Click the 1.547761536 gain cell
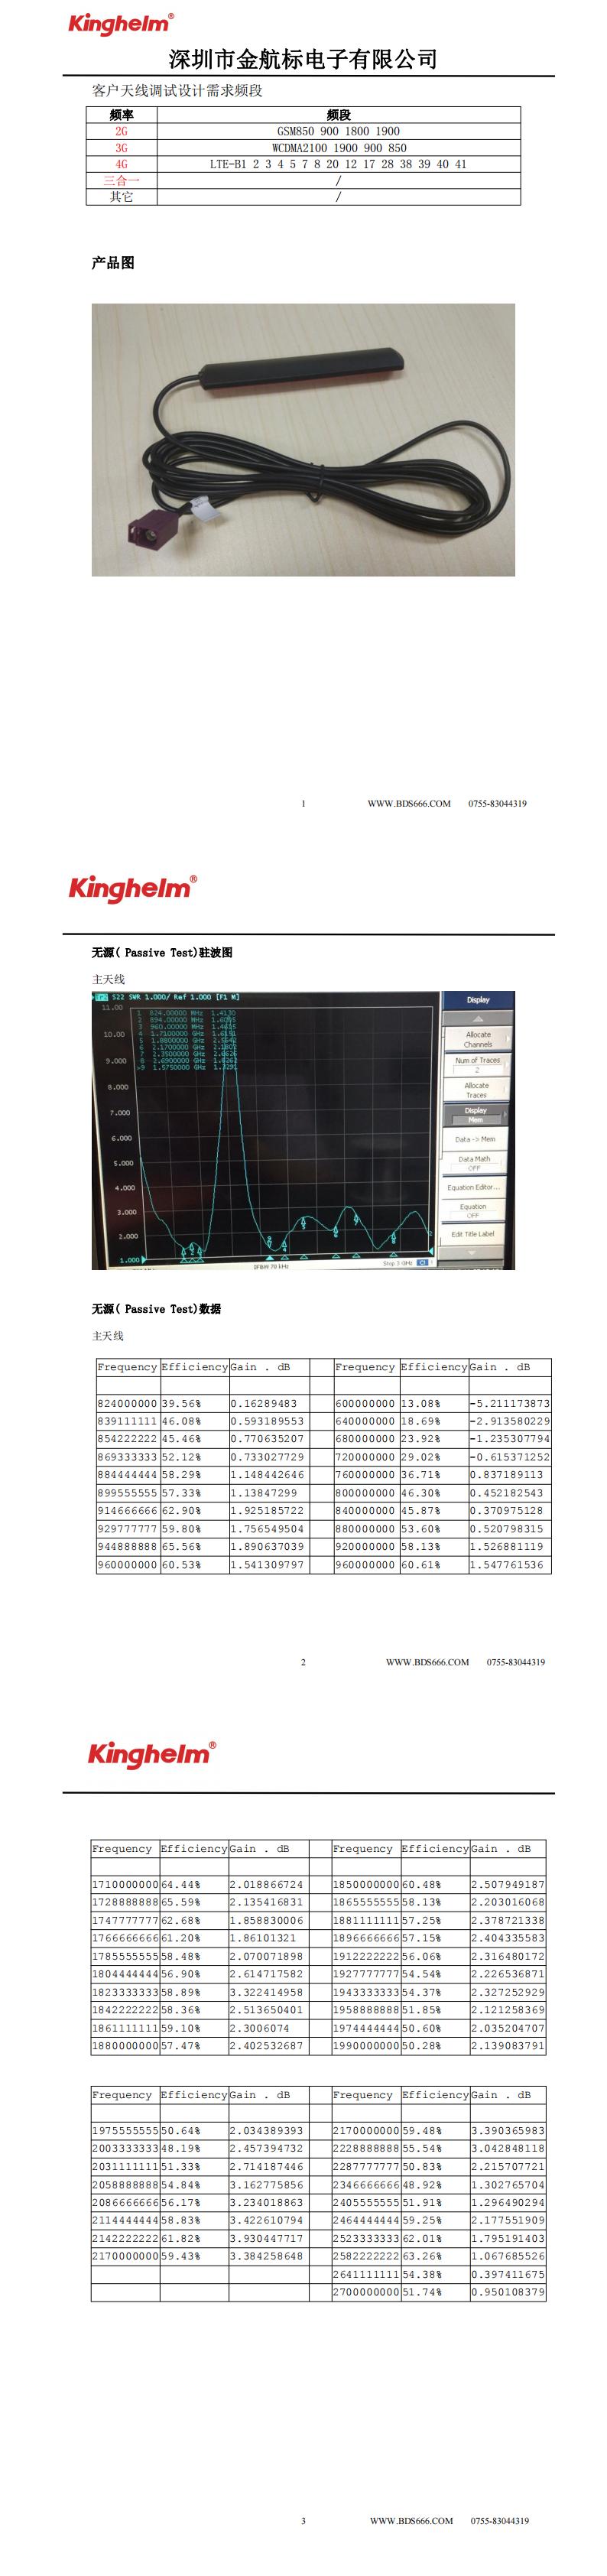Screen dimensions: 607x2576 tap(510, 1564)
